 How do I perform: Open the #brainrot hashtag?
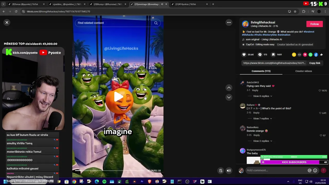(309, 32)
